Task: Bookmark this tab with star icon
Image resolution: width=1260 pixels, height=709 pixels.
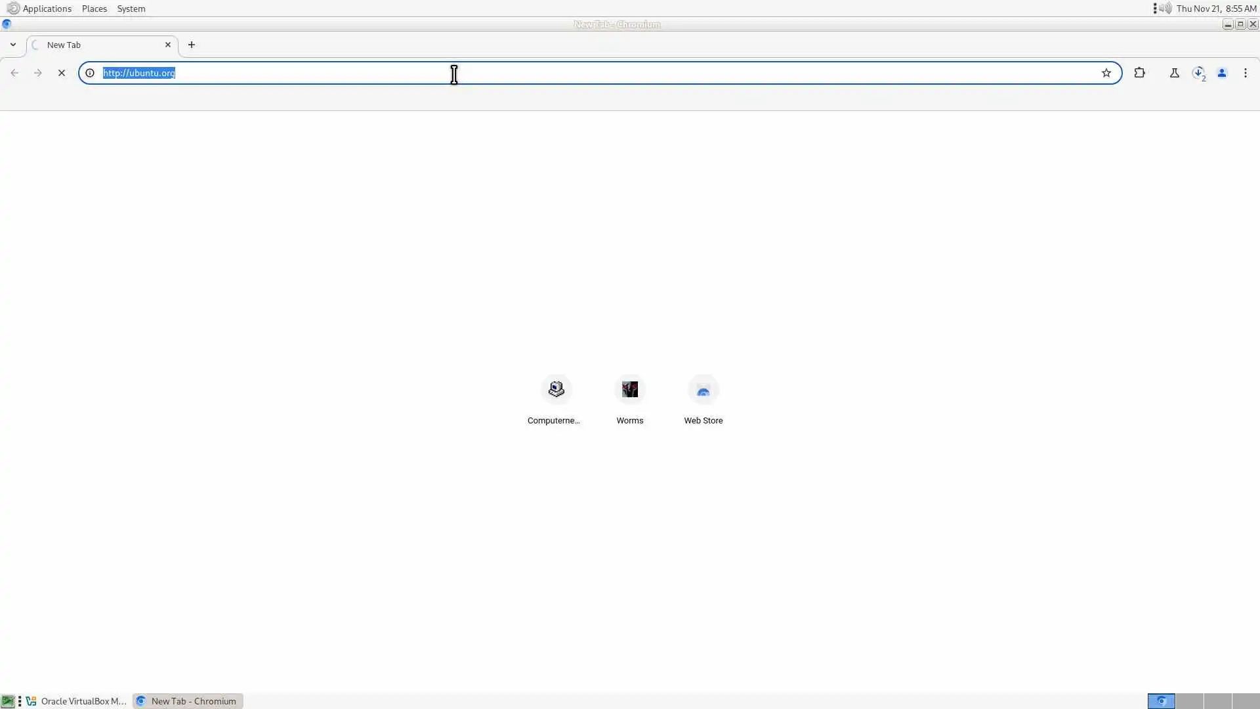Action: click(1106, 73)
